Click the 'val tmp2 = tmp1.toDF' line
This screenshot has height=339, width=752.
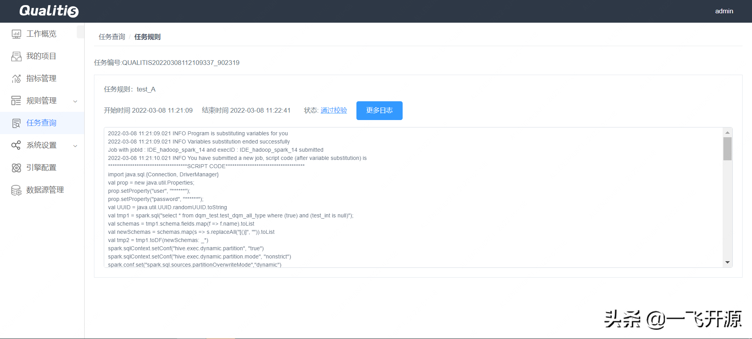click(x=158, y=240)
